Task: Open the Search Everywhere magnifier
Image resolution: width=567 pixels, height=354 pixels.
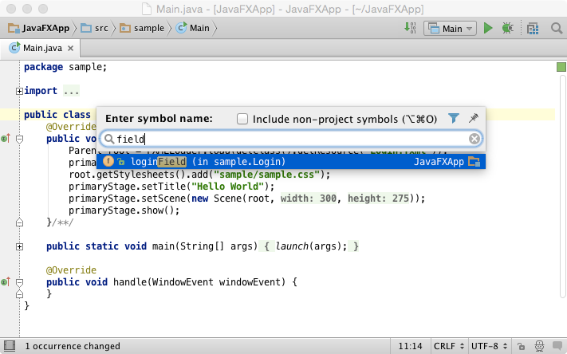Action: (x=557, y=28)
